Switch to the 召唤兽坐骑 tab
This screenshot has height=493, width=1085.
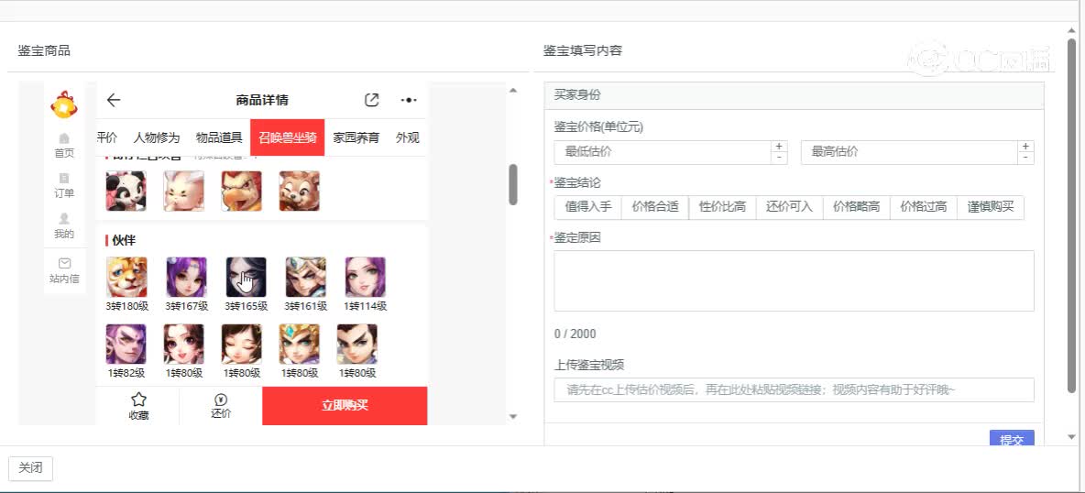287,137
